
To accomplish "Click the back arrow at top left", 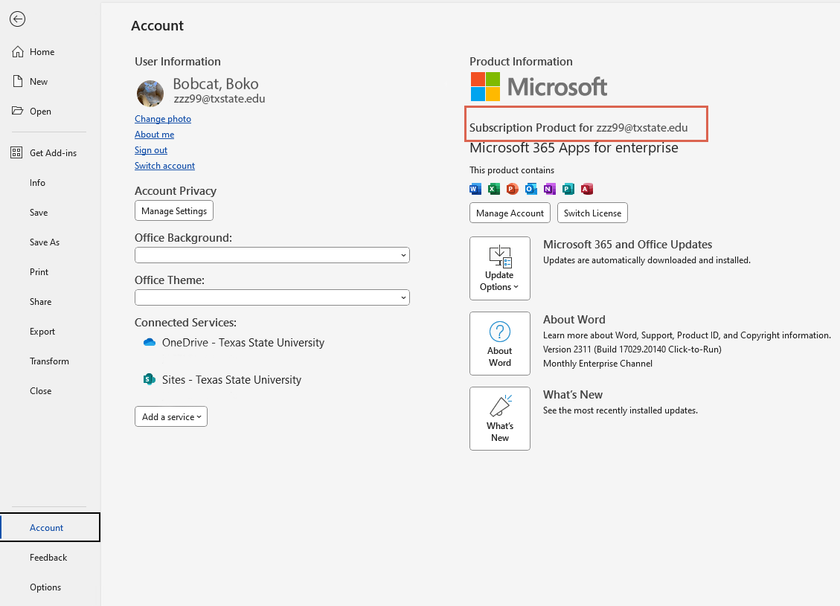I will point(17,19).
